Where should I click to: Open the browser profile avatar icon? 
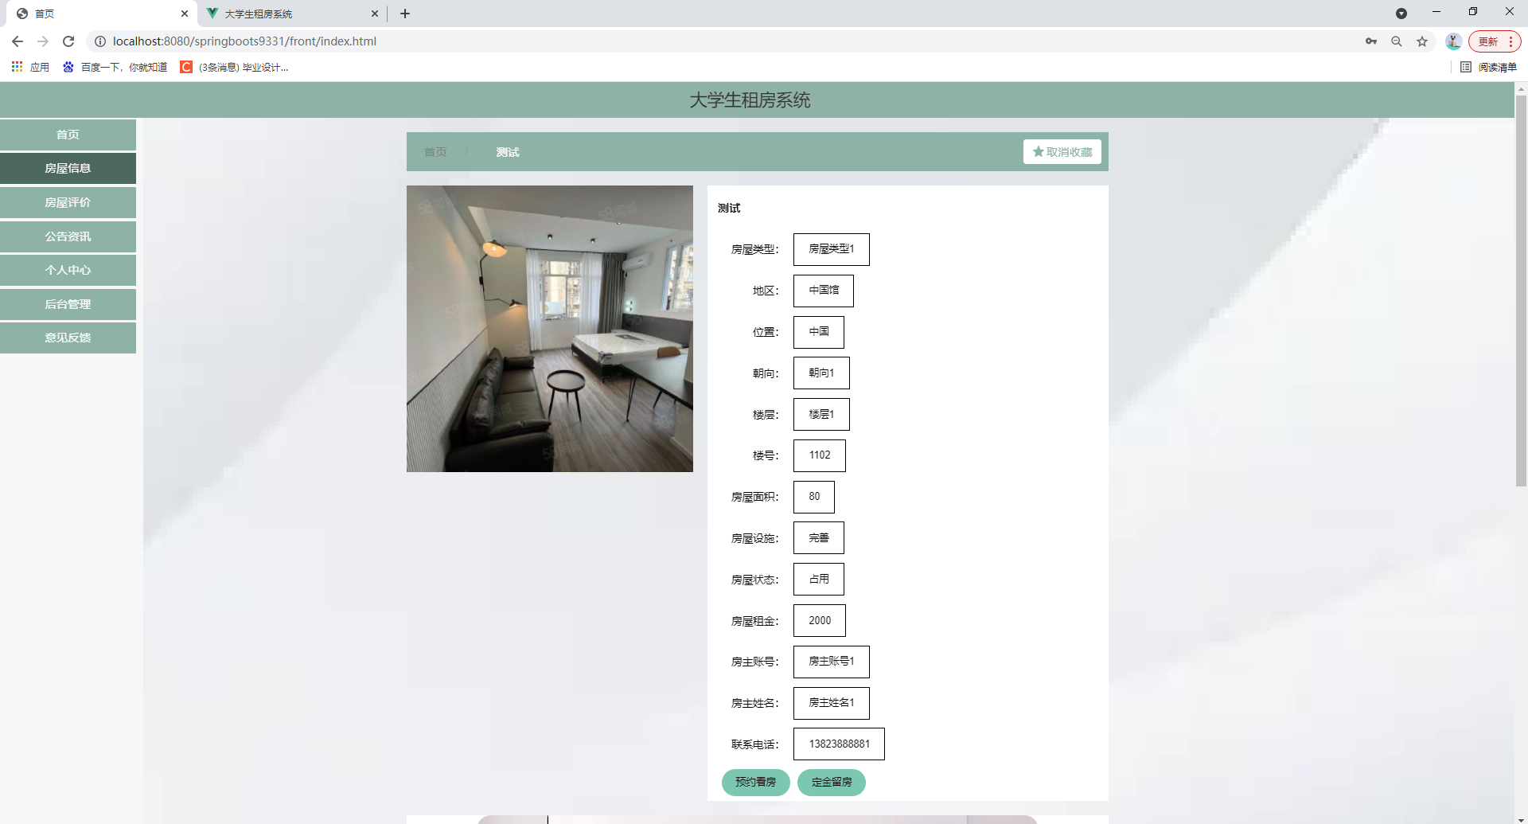click(1452, 41)
